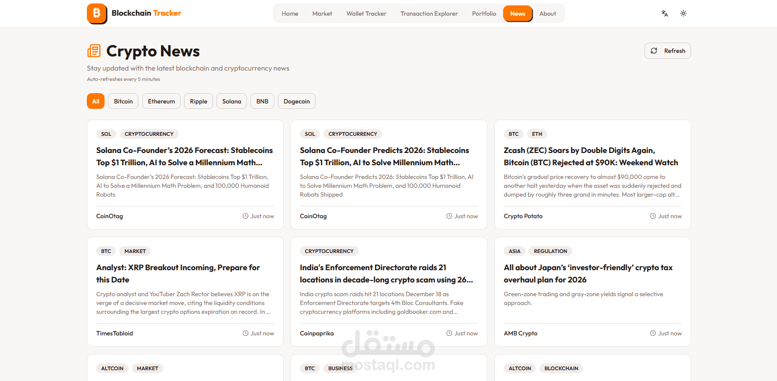Open 'Solana Co-Founder Predicts 2026' article headline
Viewport: 777px width, 381px height.
[384, 156]
